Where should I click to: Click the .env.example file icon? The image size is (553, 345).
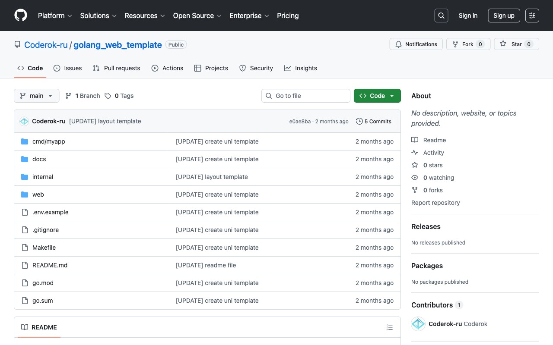coord(25,212)
